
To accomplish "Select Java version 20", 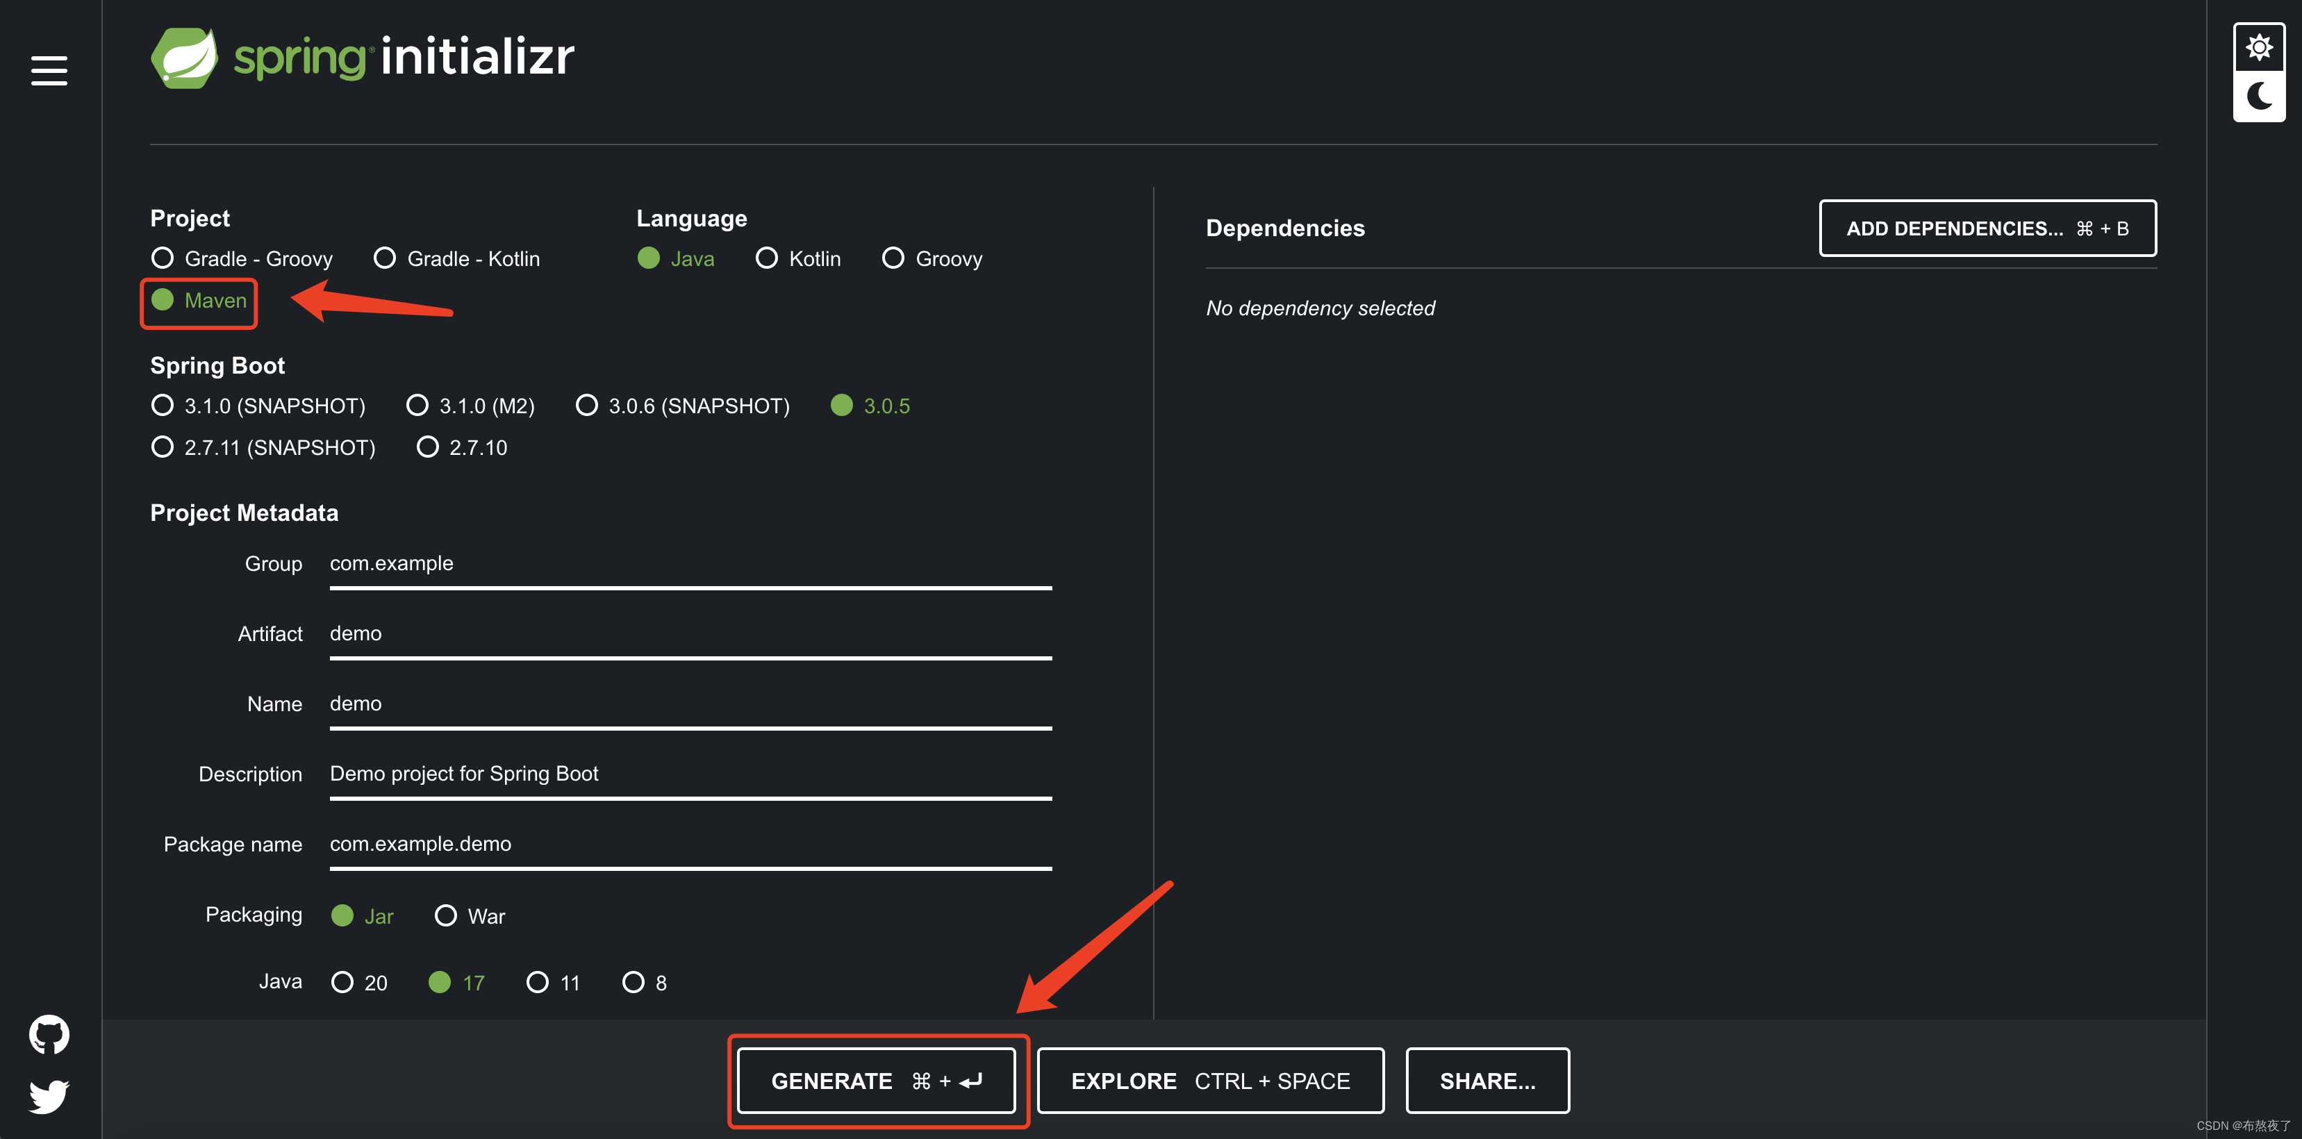I will point(359,983).
